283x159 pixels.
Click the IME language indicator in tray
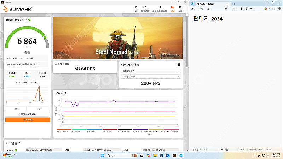[259, 155]
